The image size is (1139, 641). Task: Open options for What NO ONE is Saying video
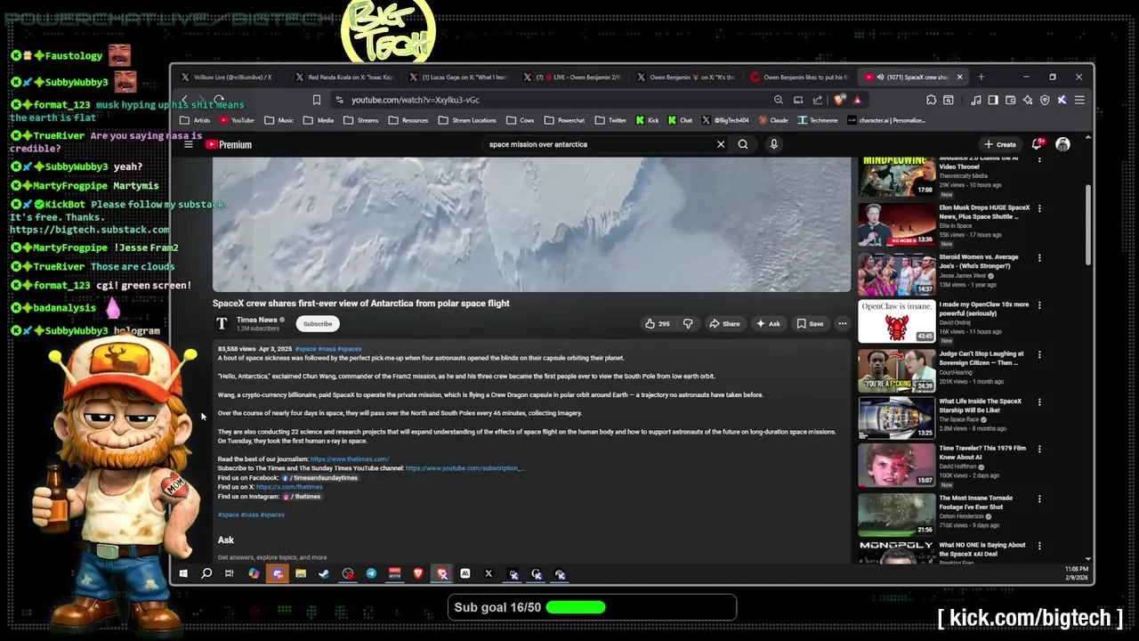pyautogui.click(x=1039, y=546)
